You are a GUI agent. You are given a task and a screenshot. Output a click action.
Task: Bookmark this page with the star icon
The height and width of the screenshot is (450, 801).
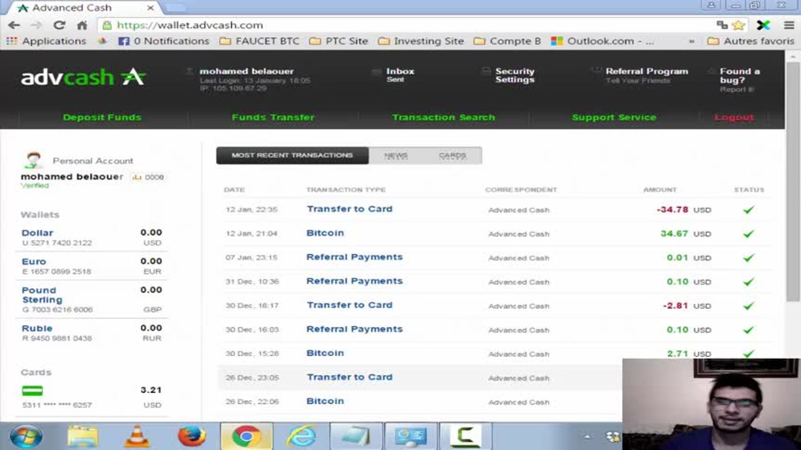(738, 26)
